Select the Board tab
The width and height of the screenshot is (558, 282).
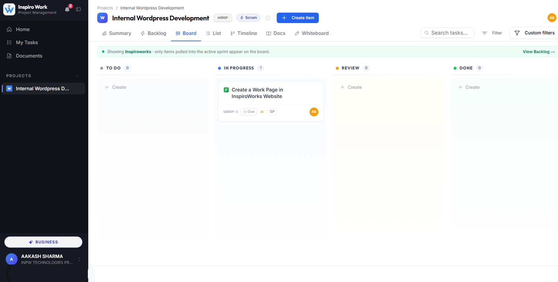[186, 33]
